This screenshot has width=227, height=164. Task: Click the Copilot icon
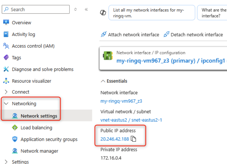coord(103,13)
